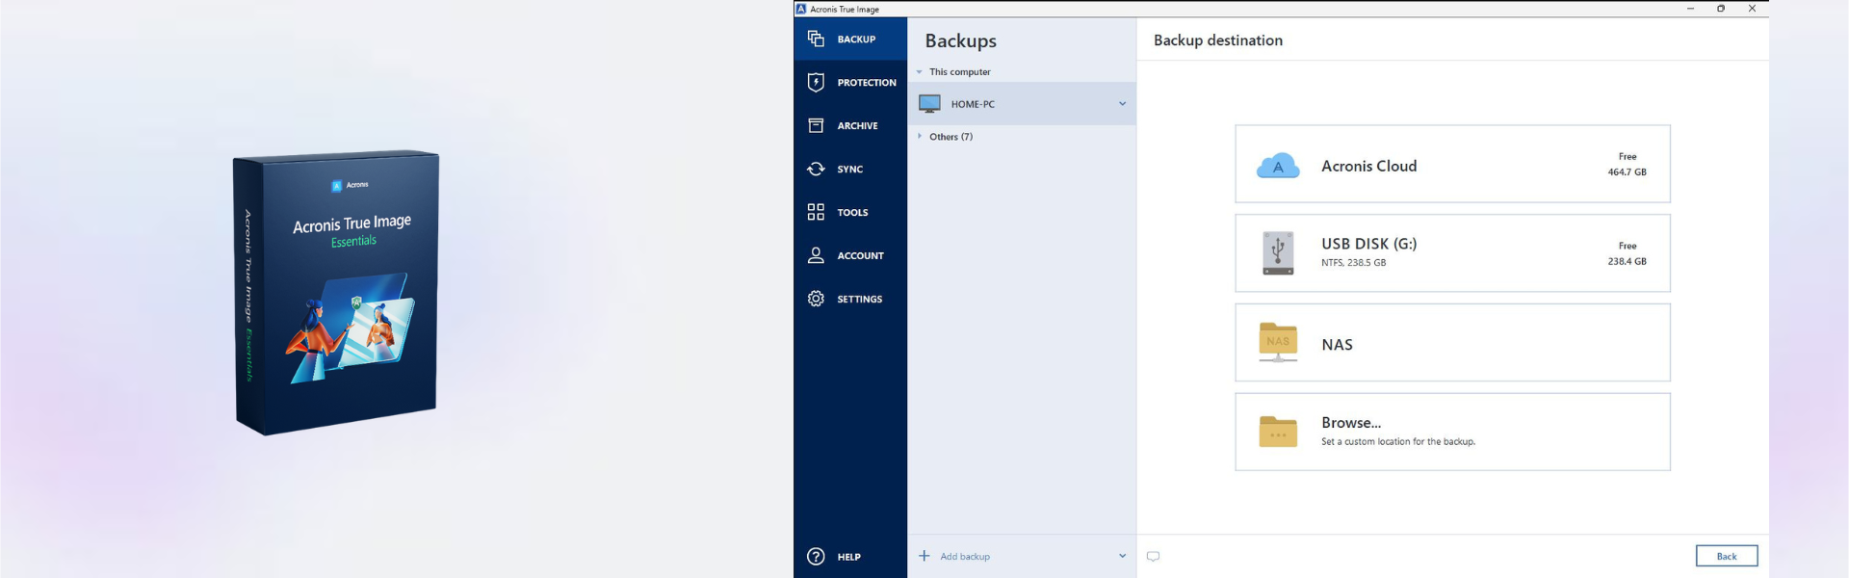Click the HOME-PC monitor icon

pyautogui.click(x=929, y=103)
